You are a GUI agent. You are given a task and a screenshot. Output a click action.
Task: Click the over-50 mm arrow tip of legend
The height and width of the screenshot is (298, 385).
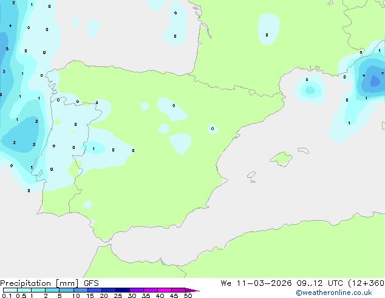tap(192, 290)
